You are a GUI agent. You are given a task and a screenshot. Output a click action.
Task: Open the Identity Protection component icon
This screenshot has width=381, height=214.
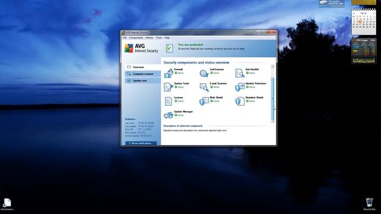tap(239, 87)
